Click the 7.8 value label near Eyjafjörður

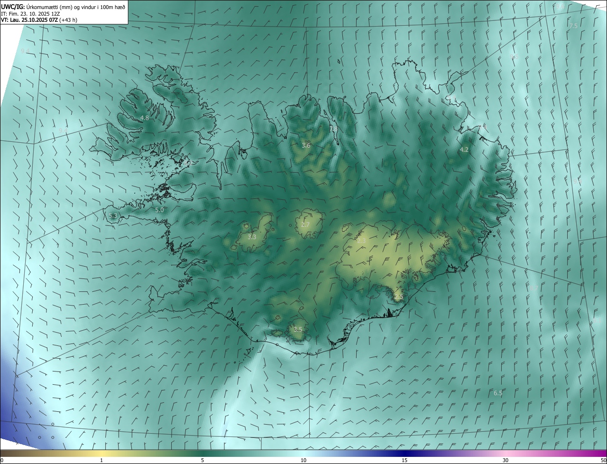pos(334,129)
